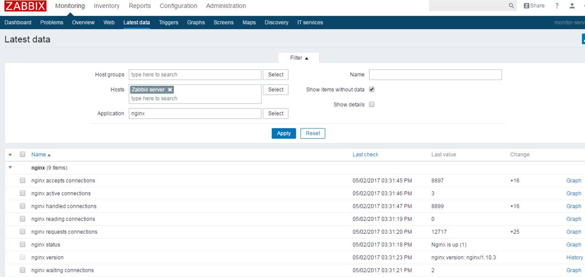Click the value 'Nginx is up (1)'
This screenshot has height=277, width=585.
click(x=449, y=244)
